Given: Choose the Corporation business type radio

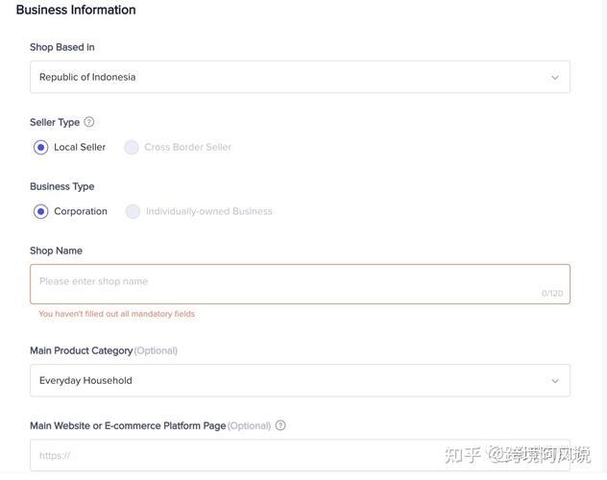Looking at the screenshot, I should click(x=40, y=211).
